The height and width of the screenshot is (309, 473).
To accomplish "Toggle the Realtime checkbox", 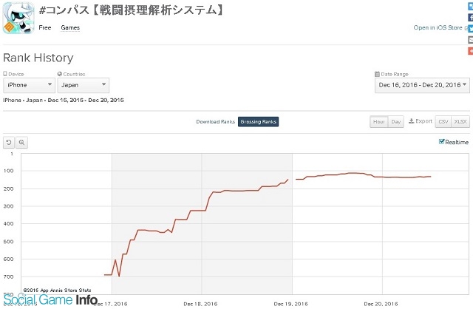I will pyautogui.click(x=442, y=141).
